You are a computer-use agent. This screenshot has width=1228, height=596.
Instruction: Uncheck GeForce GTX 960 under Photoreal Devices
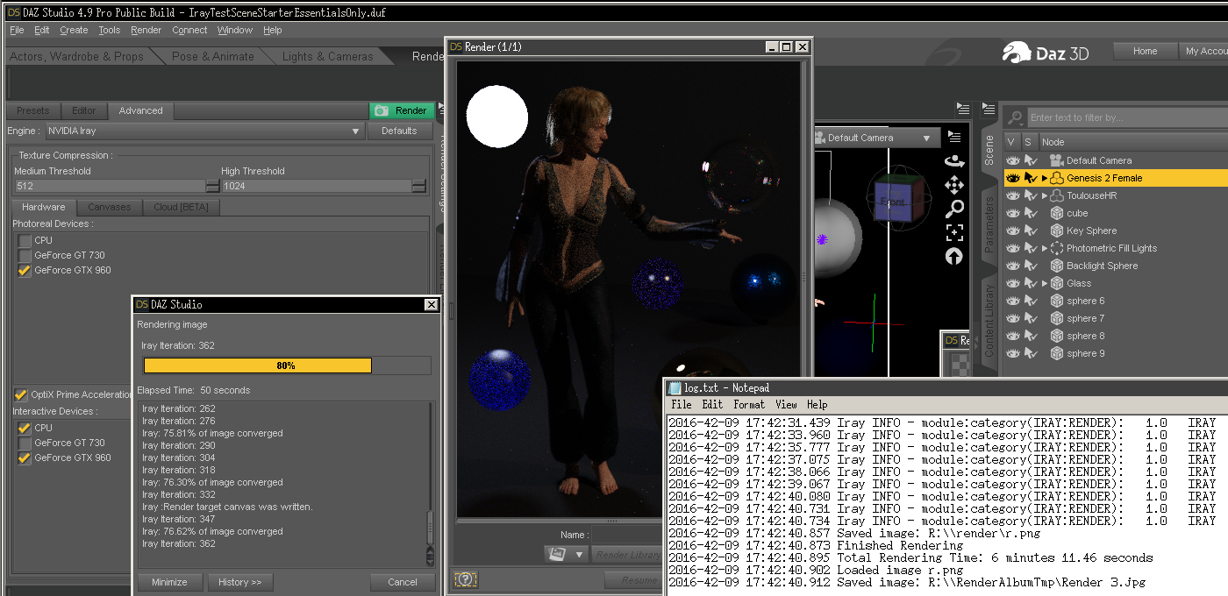tap(25, 270)
